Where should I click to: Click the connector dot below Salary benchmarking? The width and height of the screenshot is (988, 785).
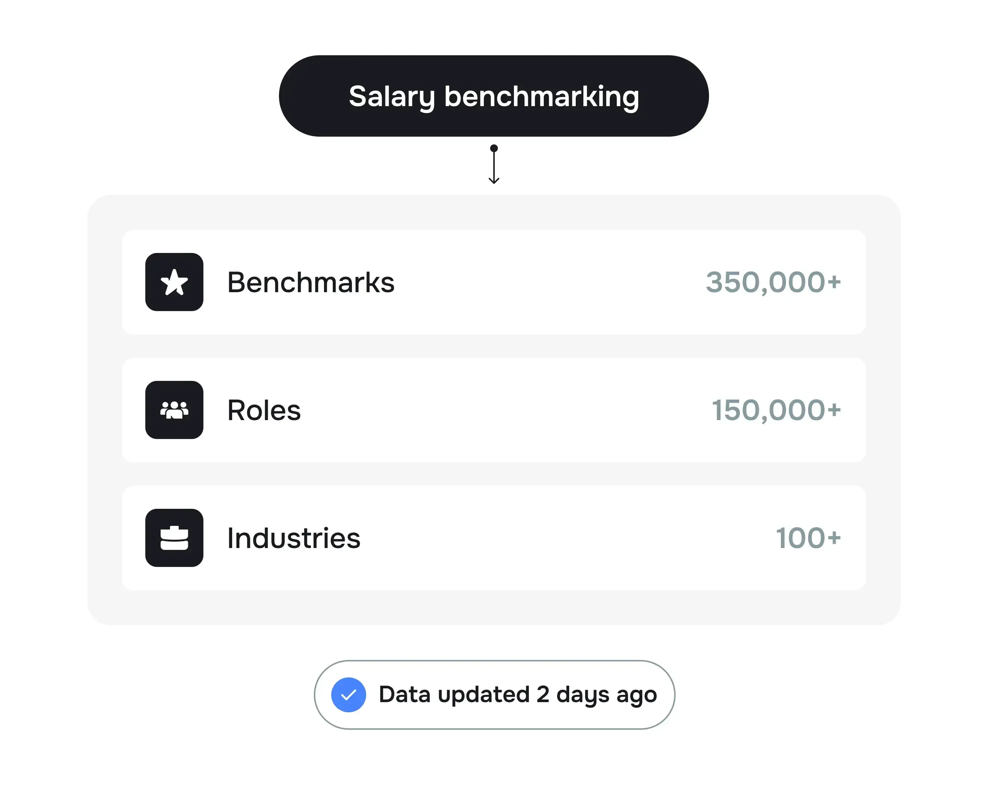(x=494, y=148)
